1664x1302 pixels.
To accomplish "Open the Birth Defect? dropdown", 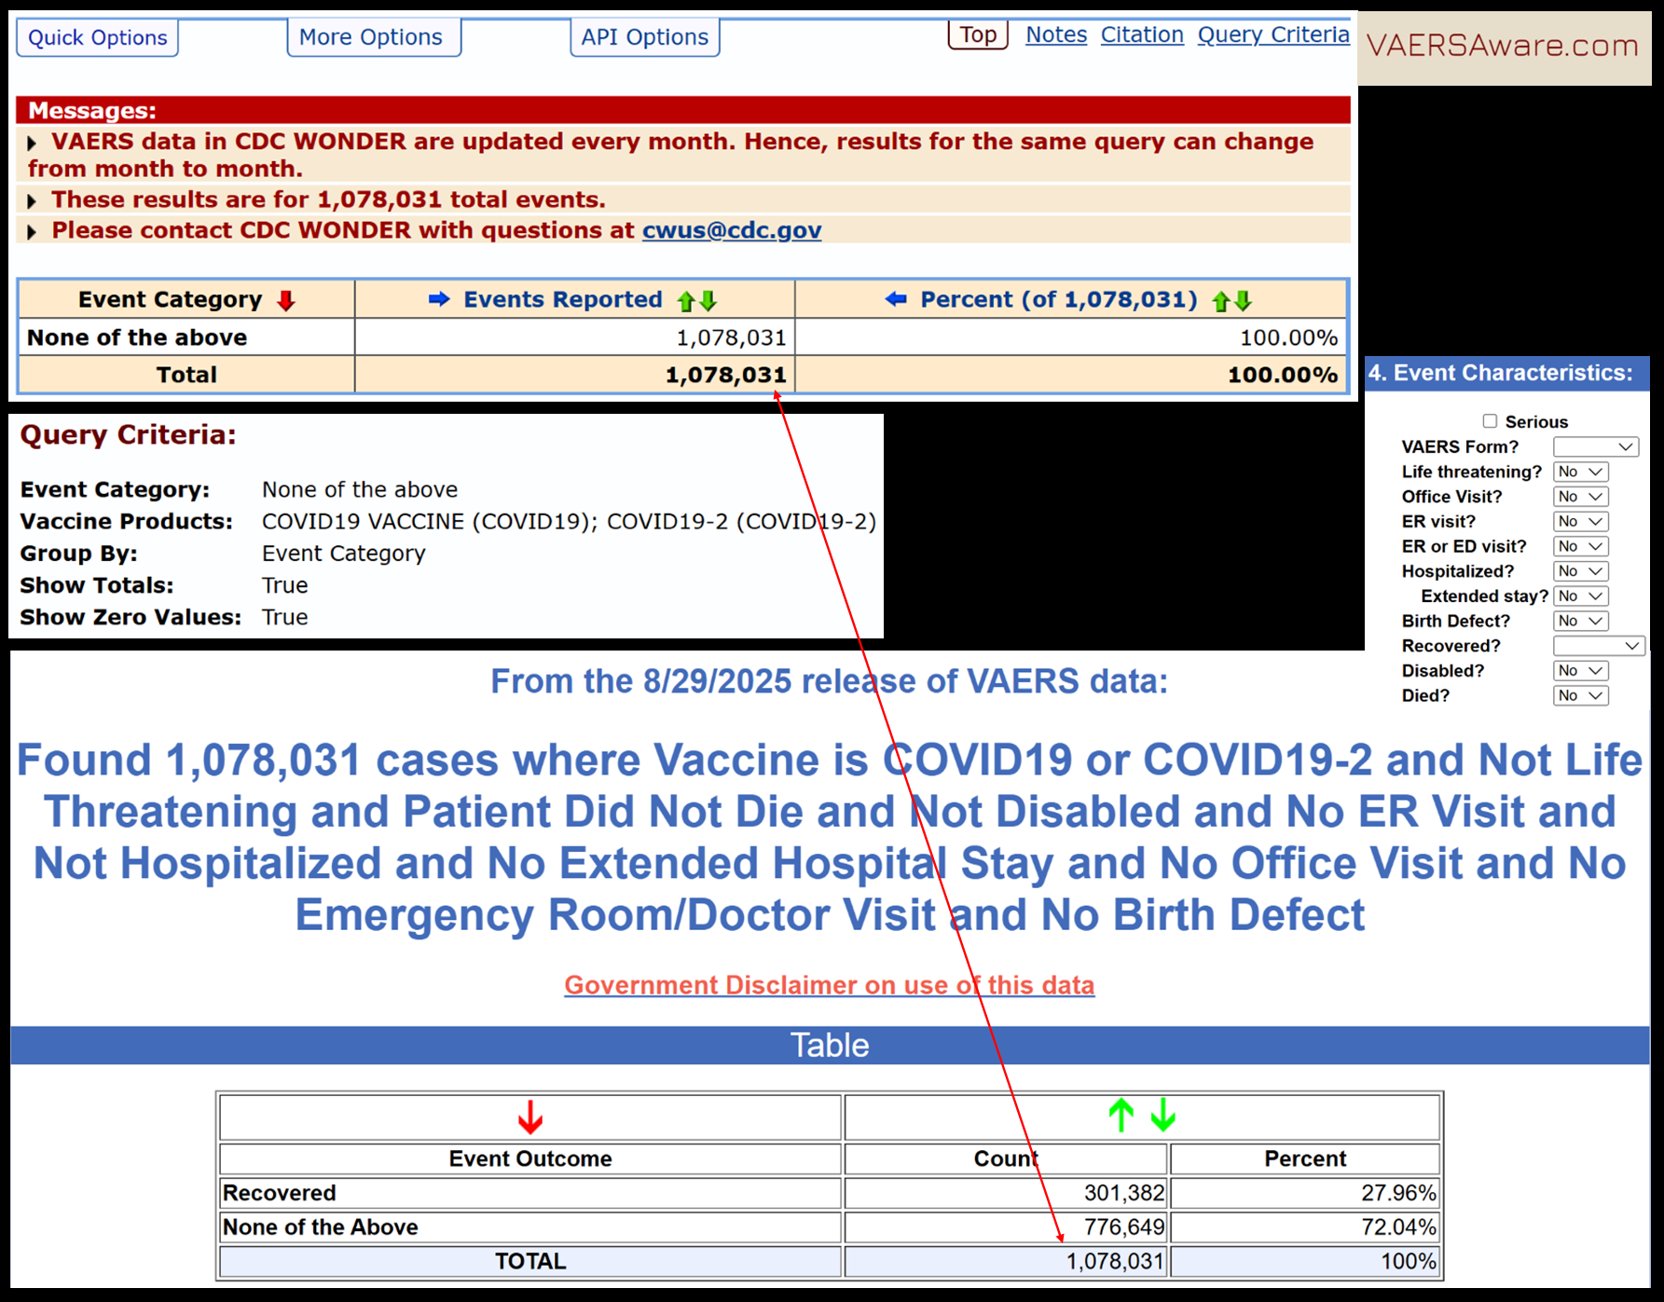I will point(1581,621).
